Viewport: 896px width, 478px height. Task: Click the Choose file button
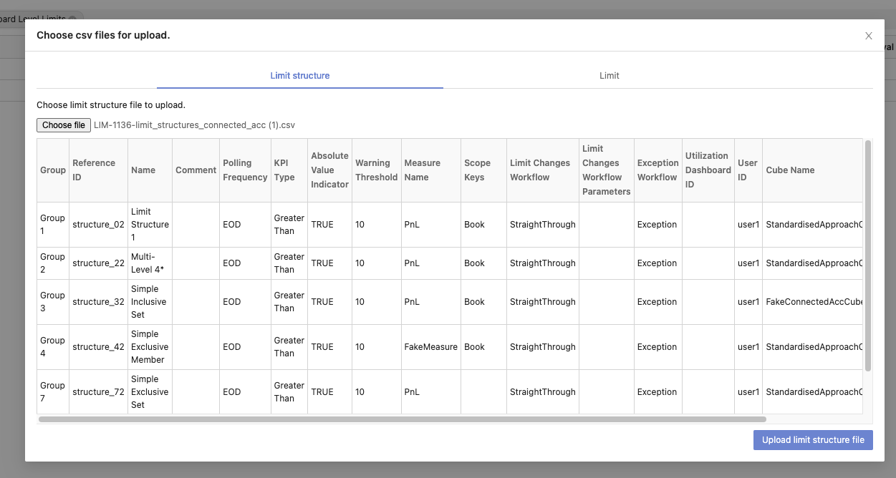[64, 125]
